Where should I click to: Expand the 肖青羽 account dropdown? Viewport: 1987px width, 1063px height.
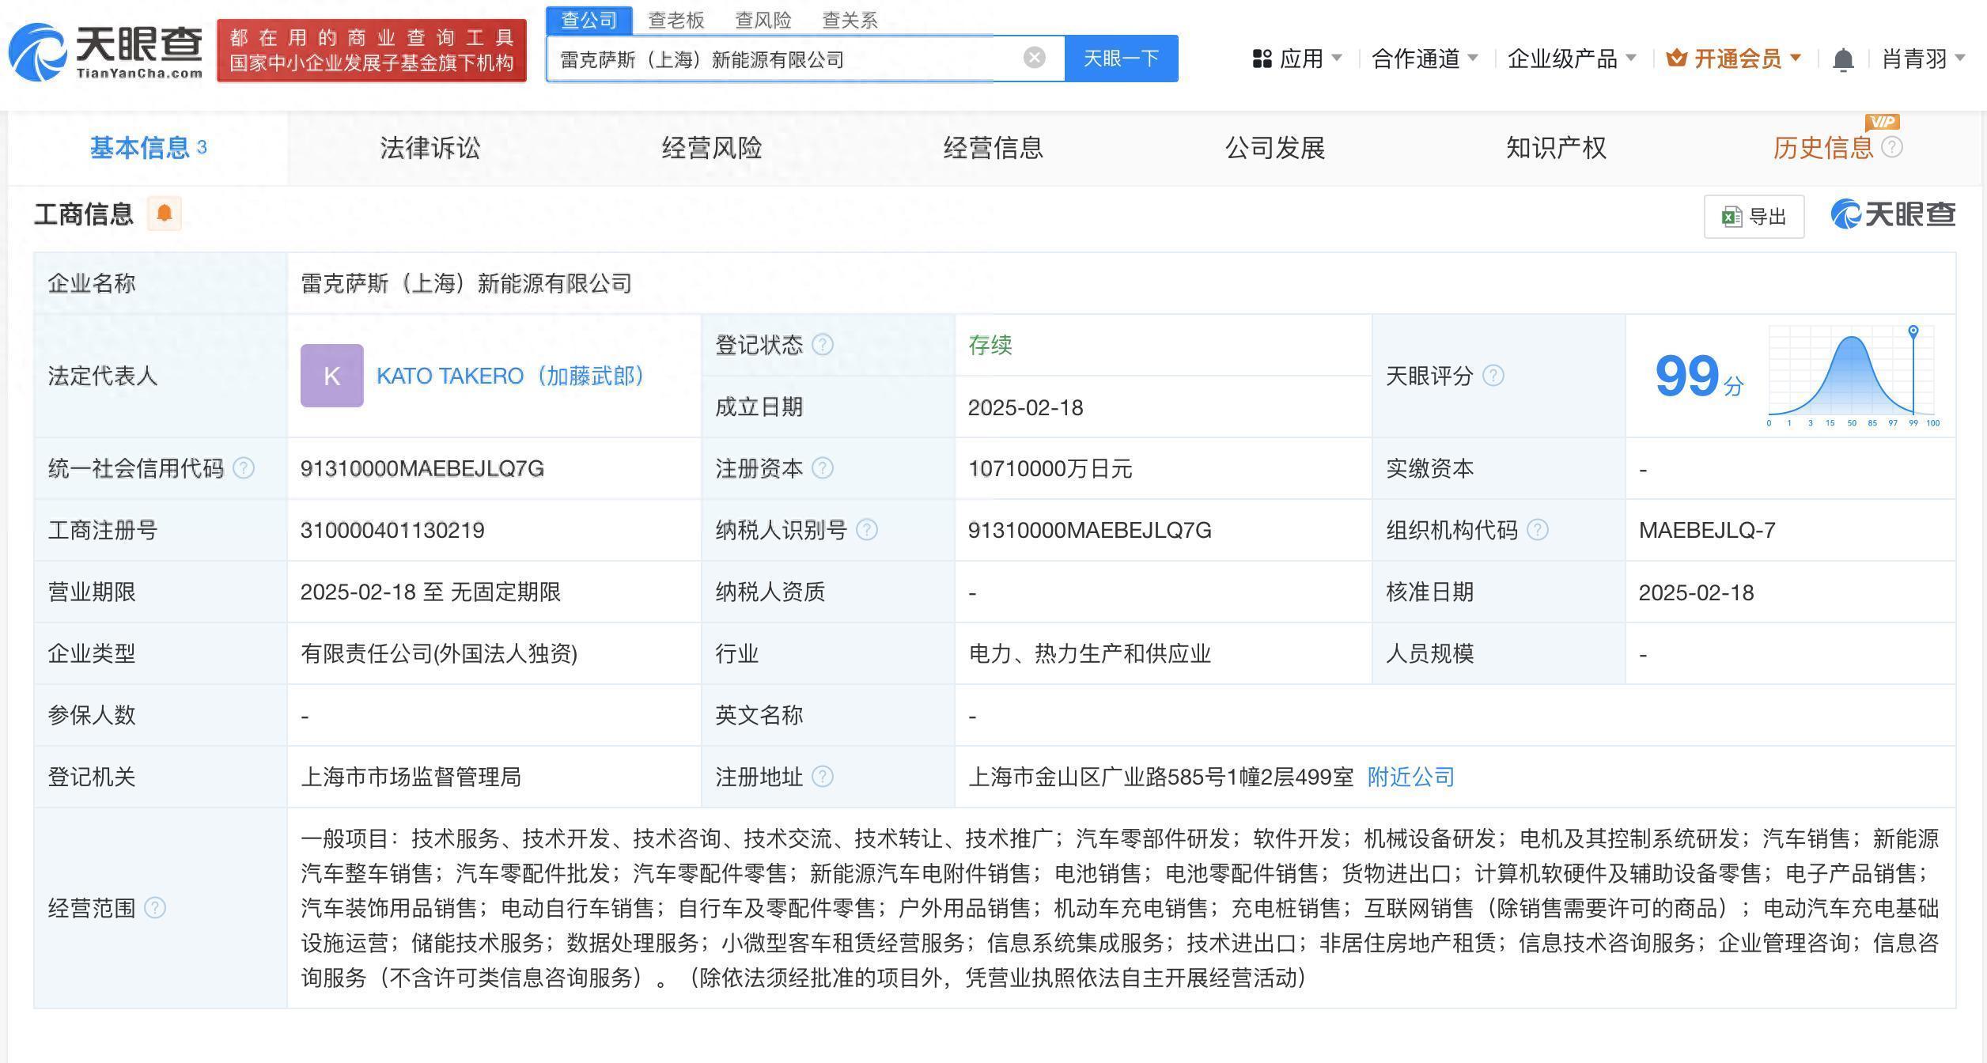(x=1917, y=58)
